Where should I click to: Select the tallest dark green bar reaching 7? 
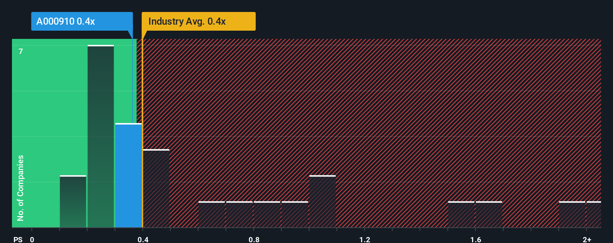tap(101, 136)
